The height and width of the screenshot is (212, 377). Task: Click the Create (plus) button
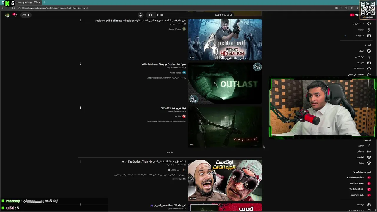[x=26, y=15]
